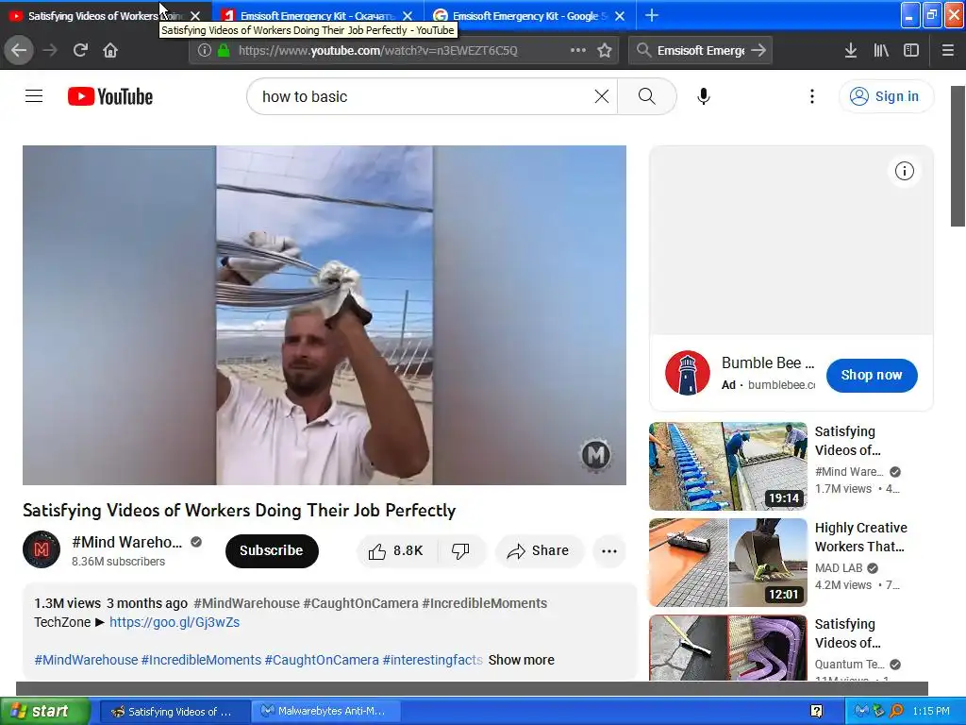
Task: Open the browser home page
Action: point(110,51)
